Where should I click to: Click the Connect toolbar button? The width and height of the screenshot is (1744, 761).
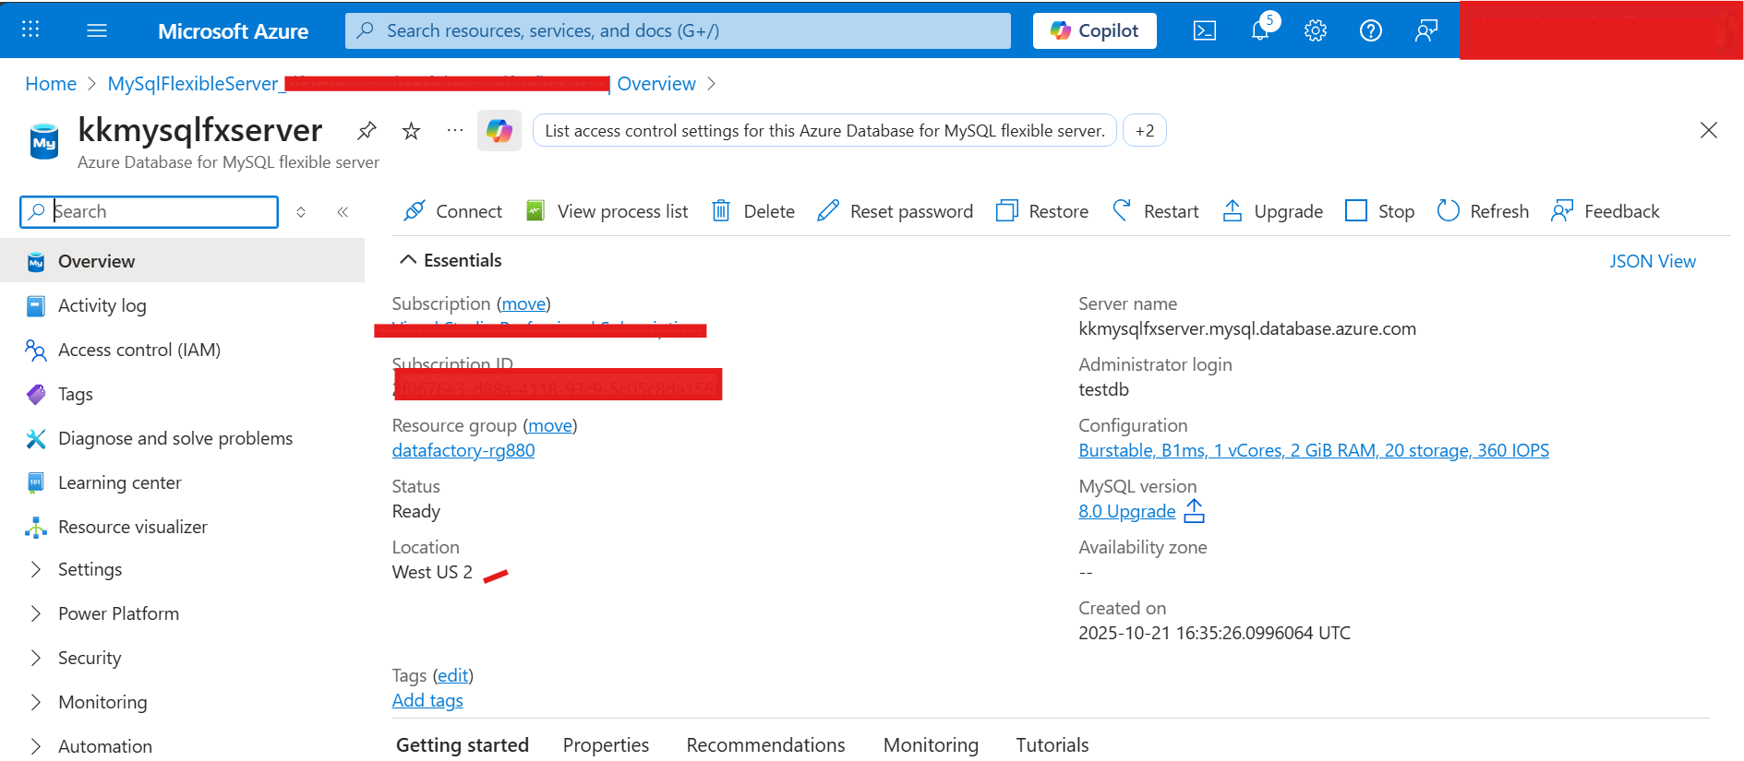point(453,211)
